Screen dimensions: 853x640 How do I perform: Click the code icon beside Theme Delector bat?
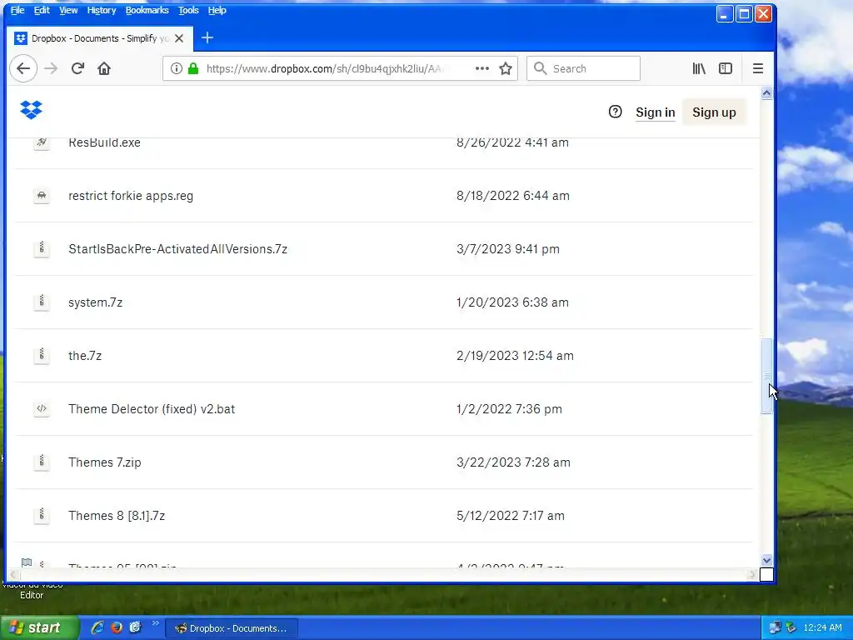(42, 408)
